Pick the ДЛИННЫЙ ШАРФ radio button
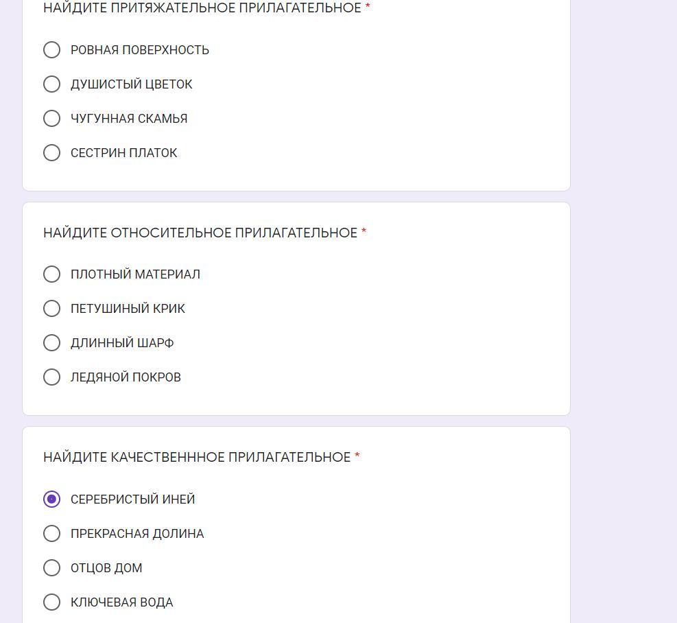The height and width of the screenshot is (623, 677). coord(51,343)
